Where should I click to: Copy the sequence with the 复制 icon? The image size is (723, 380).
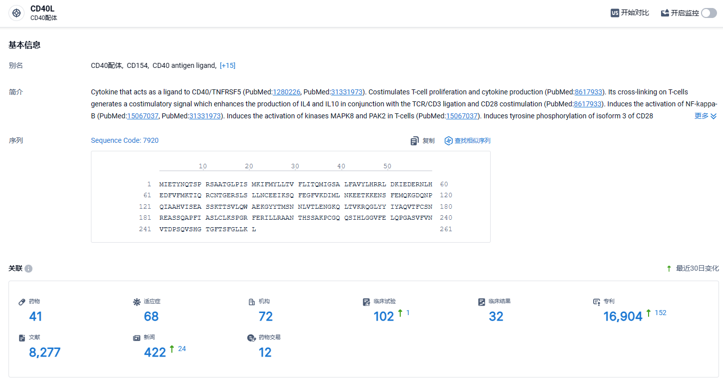(415, 141)
